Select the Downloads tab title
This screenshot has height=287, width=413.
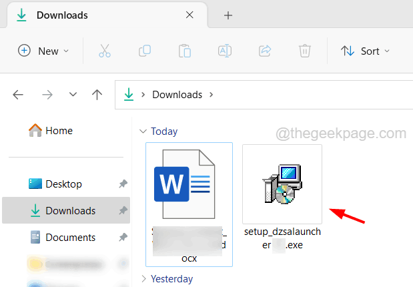pos(62,15)
